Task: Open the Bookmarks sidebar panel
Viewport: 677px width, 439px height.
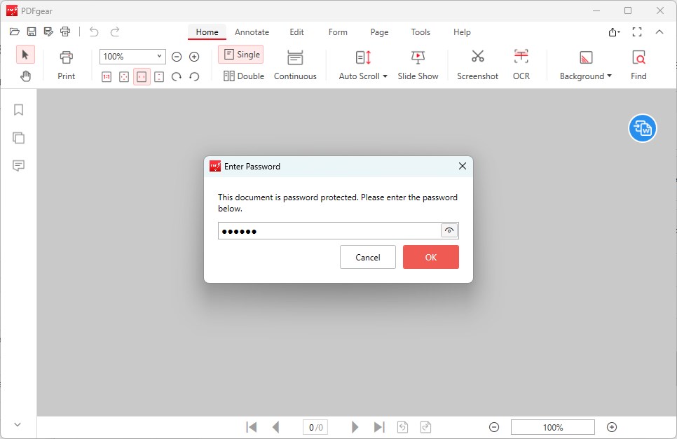Action: [19, 110]
